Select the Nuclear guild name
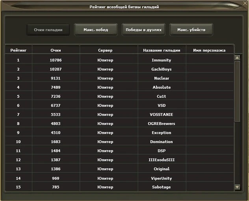249x201 pixels. click(x=162, y=78)
